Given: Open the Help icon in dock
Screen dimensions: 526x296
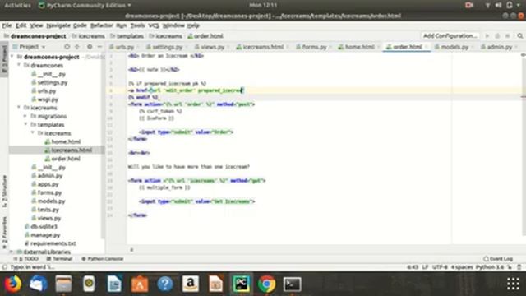Looking at the screenshot, I should [165, 284].
